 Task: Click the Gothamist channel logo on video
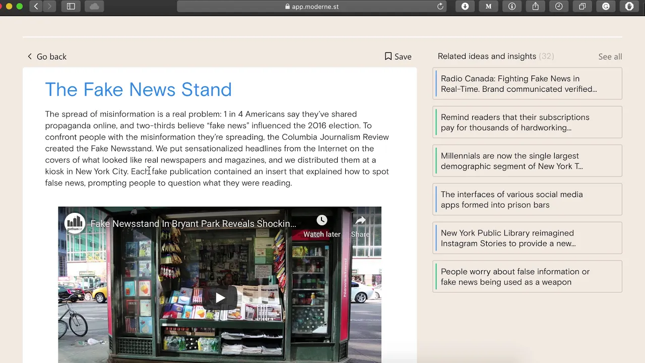tap(75, 223)
